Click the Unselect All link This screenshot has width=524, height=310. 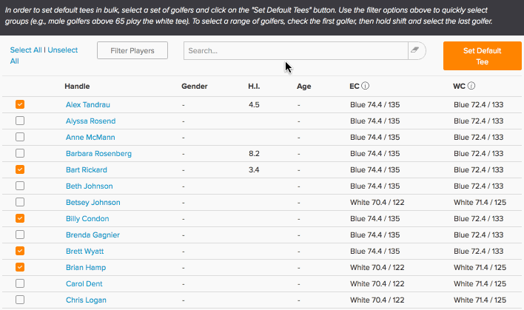pos(44,55)
